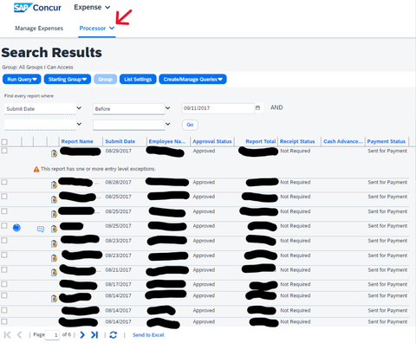Click receipt icon on 08/17/2017's next row 08/14/2017 with icon

(54, 298)
